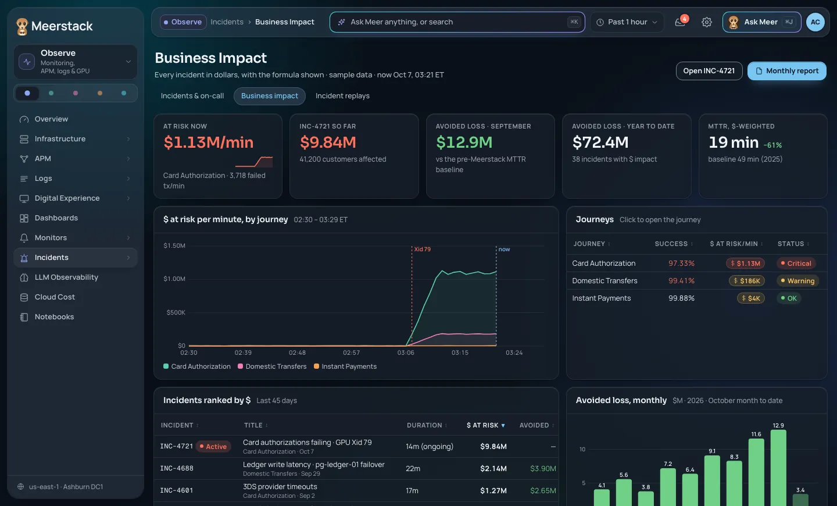Image resolution: width=837 pixels, height=506 pixels.
Task: Sort journeys table by Status column
Action: click(793, 244)
